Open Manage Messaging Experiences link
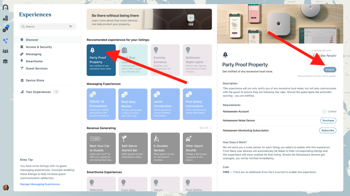The image size is (350, 196). tap(40, 184)
